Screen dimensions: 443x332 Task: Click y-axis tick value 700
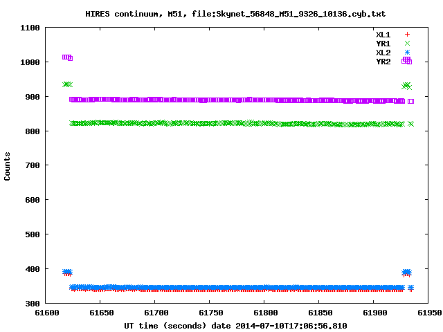click(33, 165)
